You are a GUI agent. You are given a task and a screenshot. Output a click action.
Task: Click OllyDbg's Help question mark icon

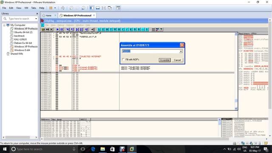(x=161, y=29)
